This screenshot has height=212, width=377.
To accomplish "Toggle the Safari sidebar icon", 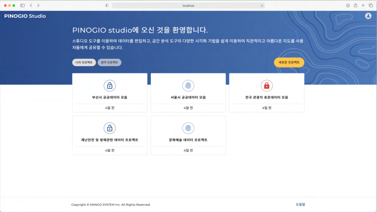I will coord(22,6).
